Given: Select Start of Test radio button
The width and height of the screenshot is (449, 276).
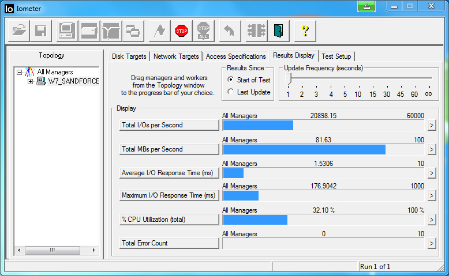Looking at the screenshot, I should point(230,80).
